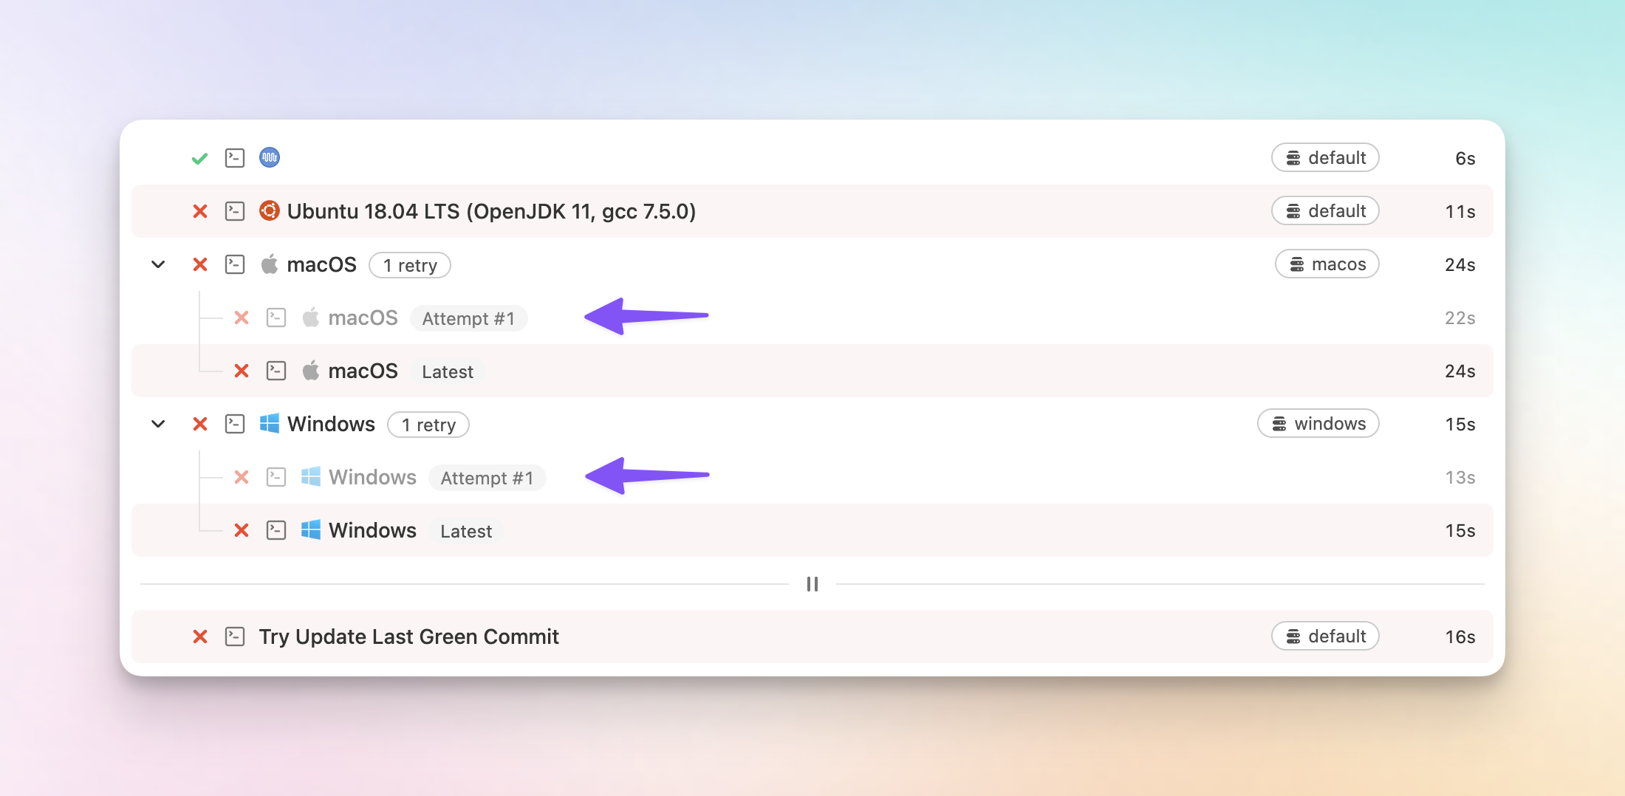The width and height of the screenshot is (1625, 796).
Task: Click the red X on Try Update Last Green Commit
Action: click(x=199, y=637)
